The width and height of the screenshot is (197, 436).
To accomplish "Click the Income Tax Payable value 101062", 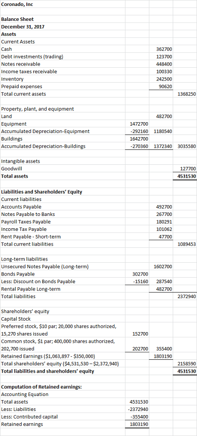I will pyautogui.click(x=165, y=229).
